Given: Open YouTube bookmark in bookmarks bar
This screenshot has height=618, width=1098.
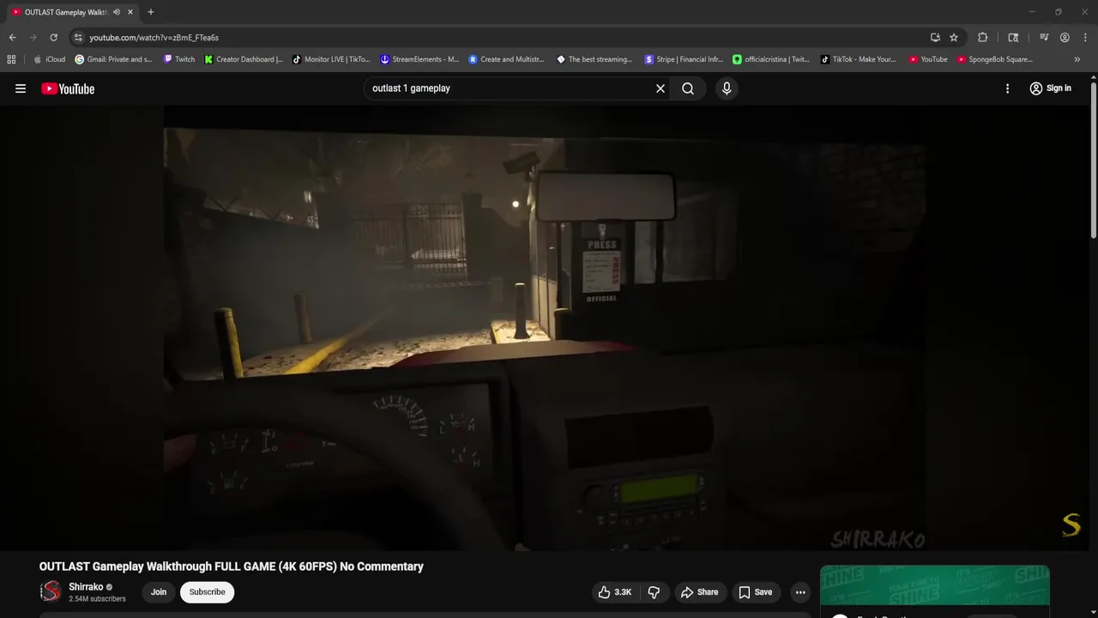Looking at the screenshot, I should click(x=928, y=59).
